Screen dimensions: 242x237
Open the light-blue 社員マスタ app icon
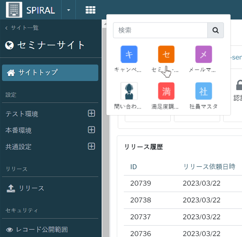pos(203,91)
